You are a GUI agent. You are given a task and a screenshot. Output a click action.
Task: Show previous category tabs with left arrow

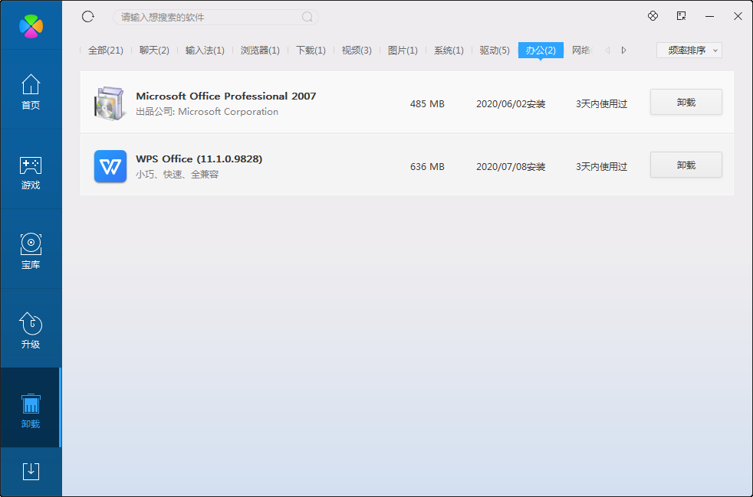click(x=607, y=51)
